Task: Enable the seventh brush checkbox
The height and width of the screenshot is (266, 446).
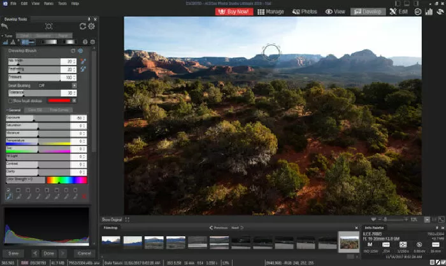Action: 66,190
